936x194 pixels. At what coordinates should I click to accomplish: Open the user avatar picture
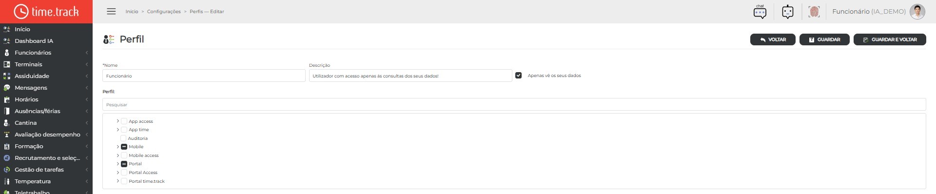(917, 11)
